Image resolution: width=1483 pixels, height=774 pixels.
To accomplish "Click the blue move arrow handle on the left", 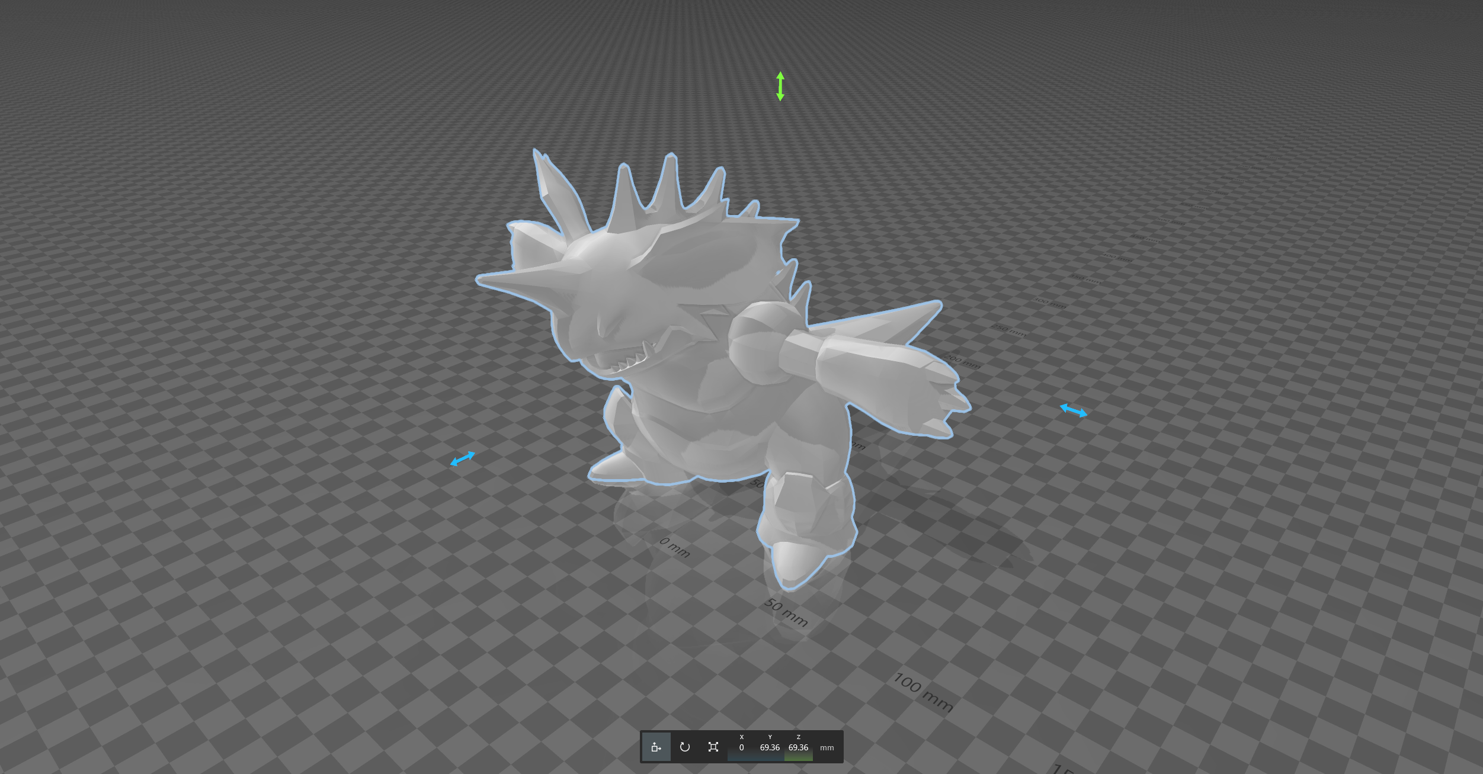I will click(463, 458).
